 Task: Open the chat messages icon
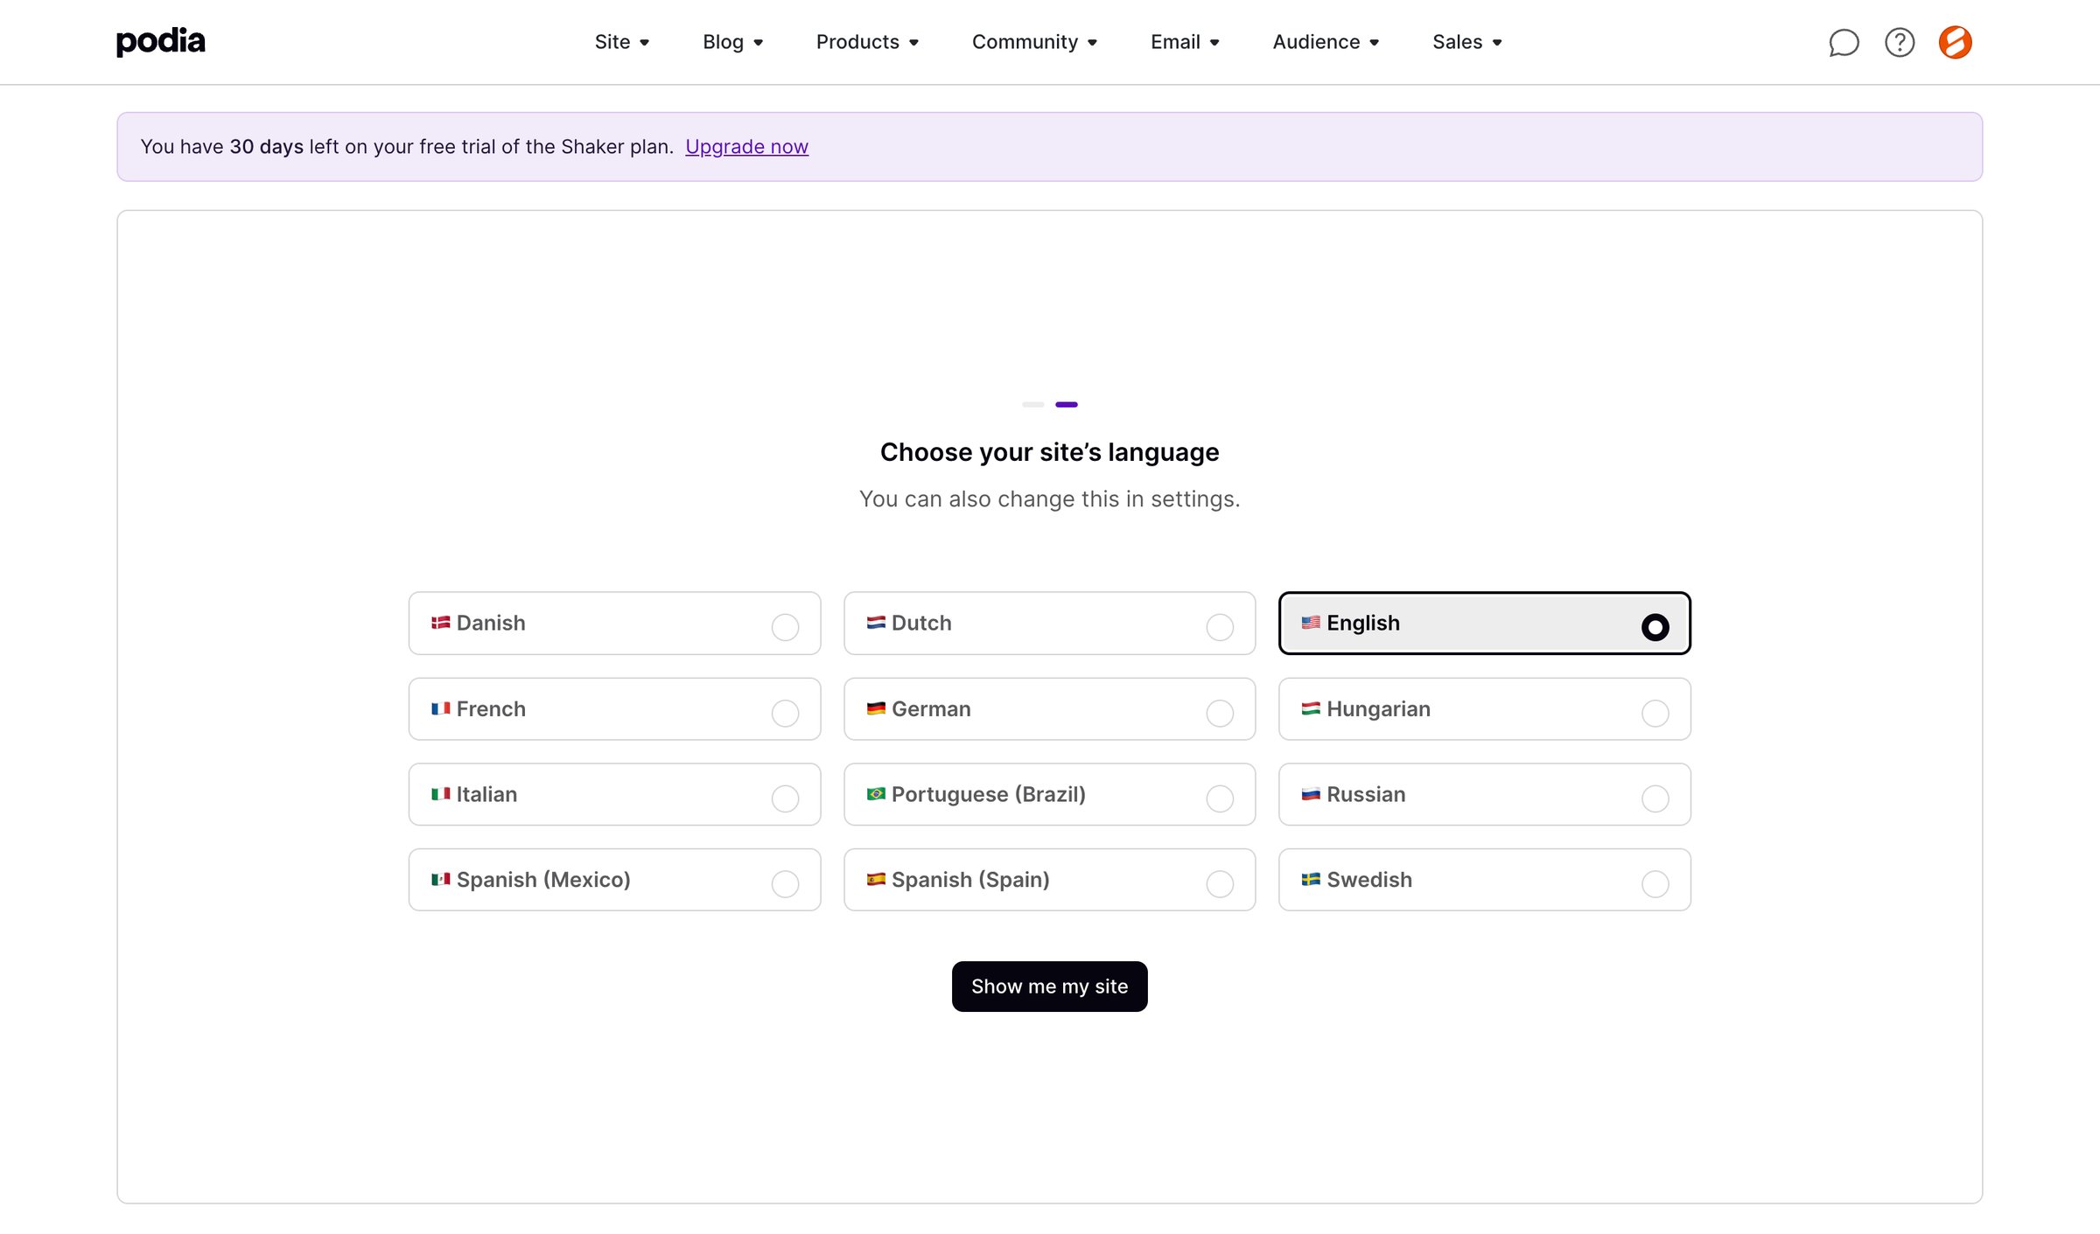click(1844, 42)
